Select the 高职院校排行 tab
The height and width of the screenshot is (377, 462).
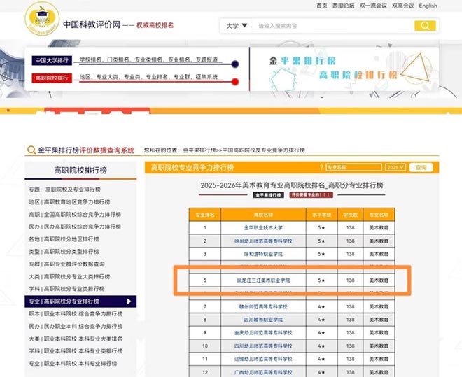[52, 78]
